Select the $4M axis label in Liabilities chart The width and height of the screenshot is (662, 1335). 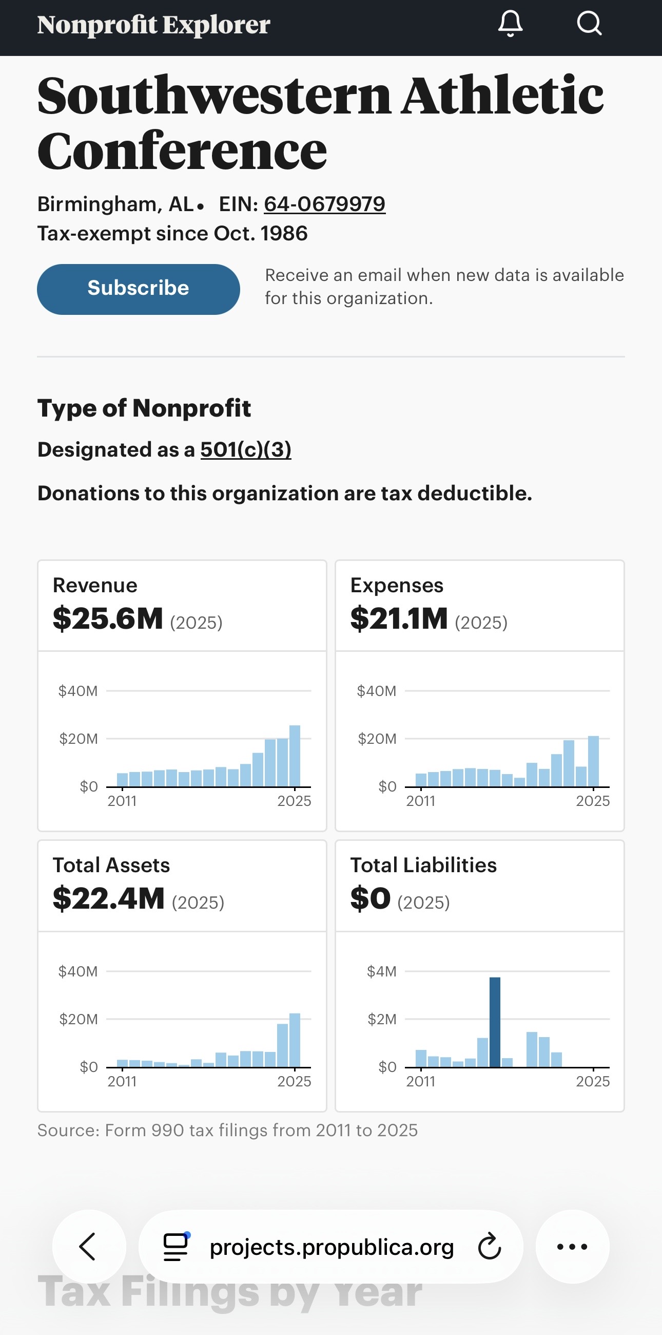(381, 971)
